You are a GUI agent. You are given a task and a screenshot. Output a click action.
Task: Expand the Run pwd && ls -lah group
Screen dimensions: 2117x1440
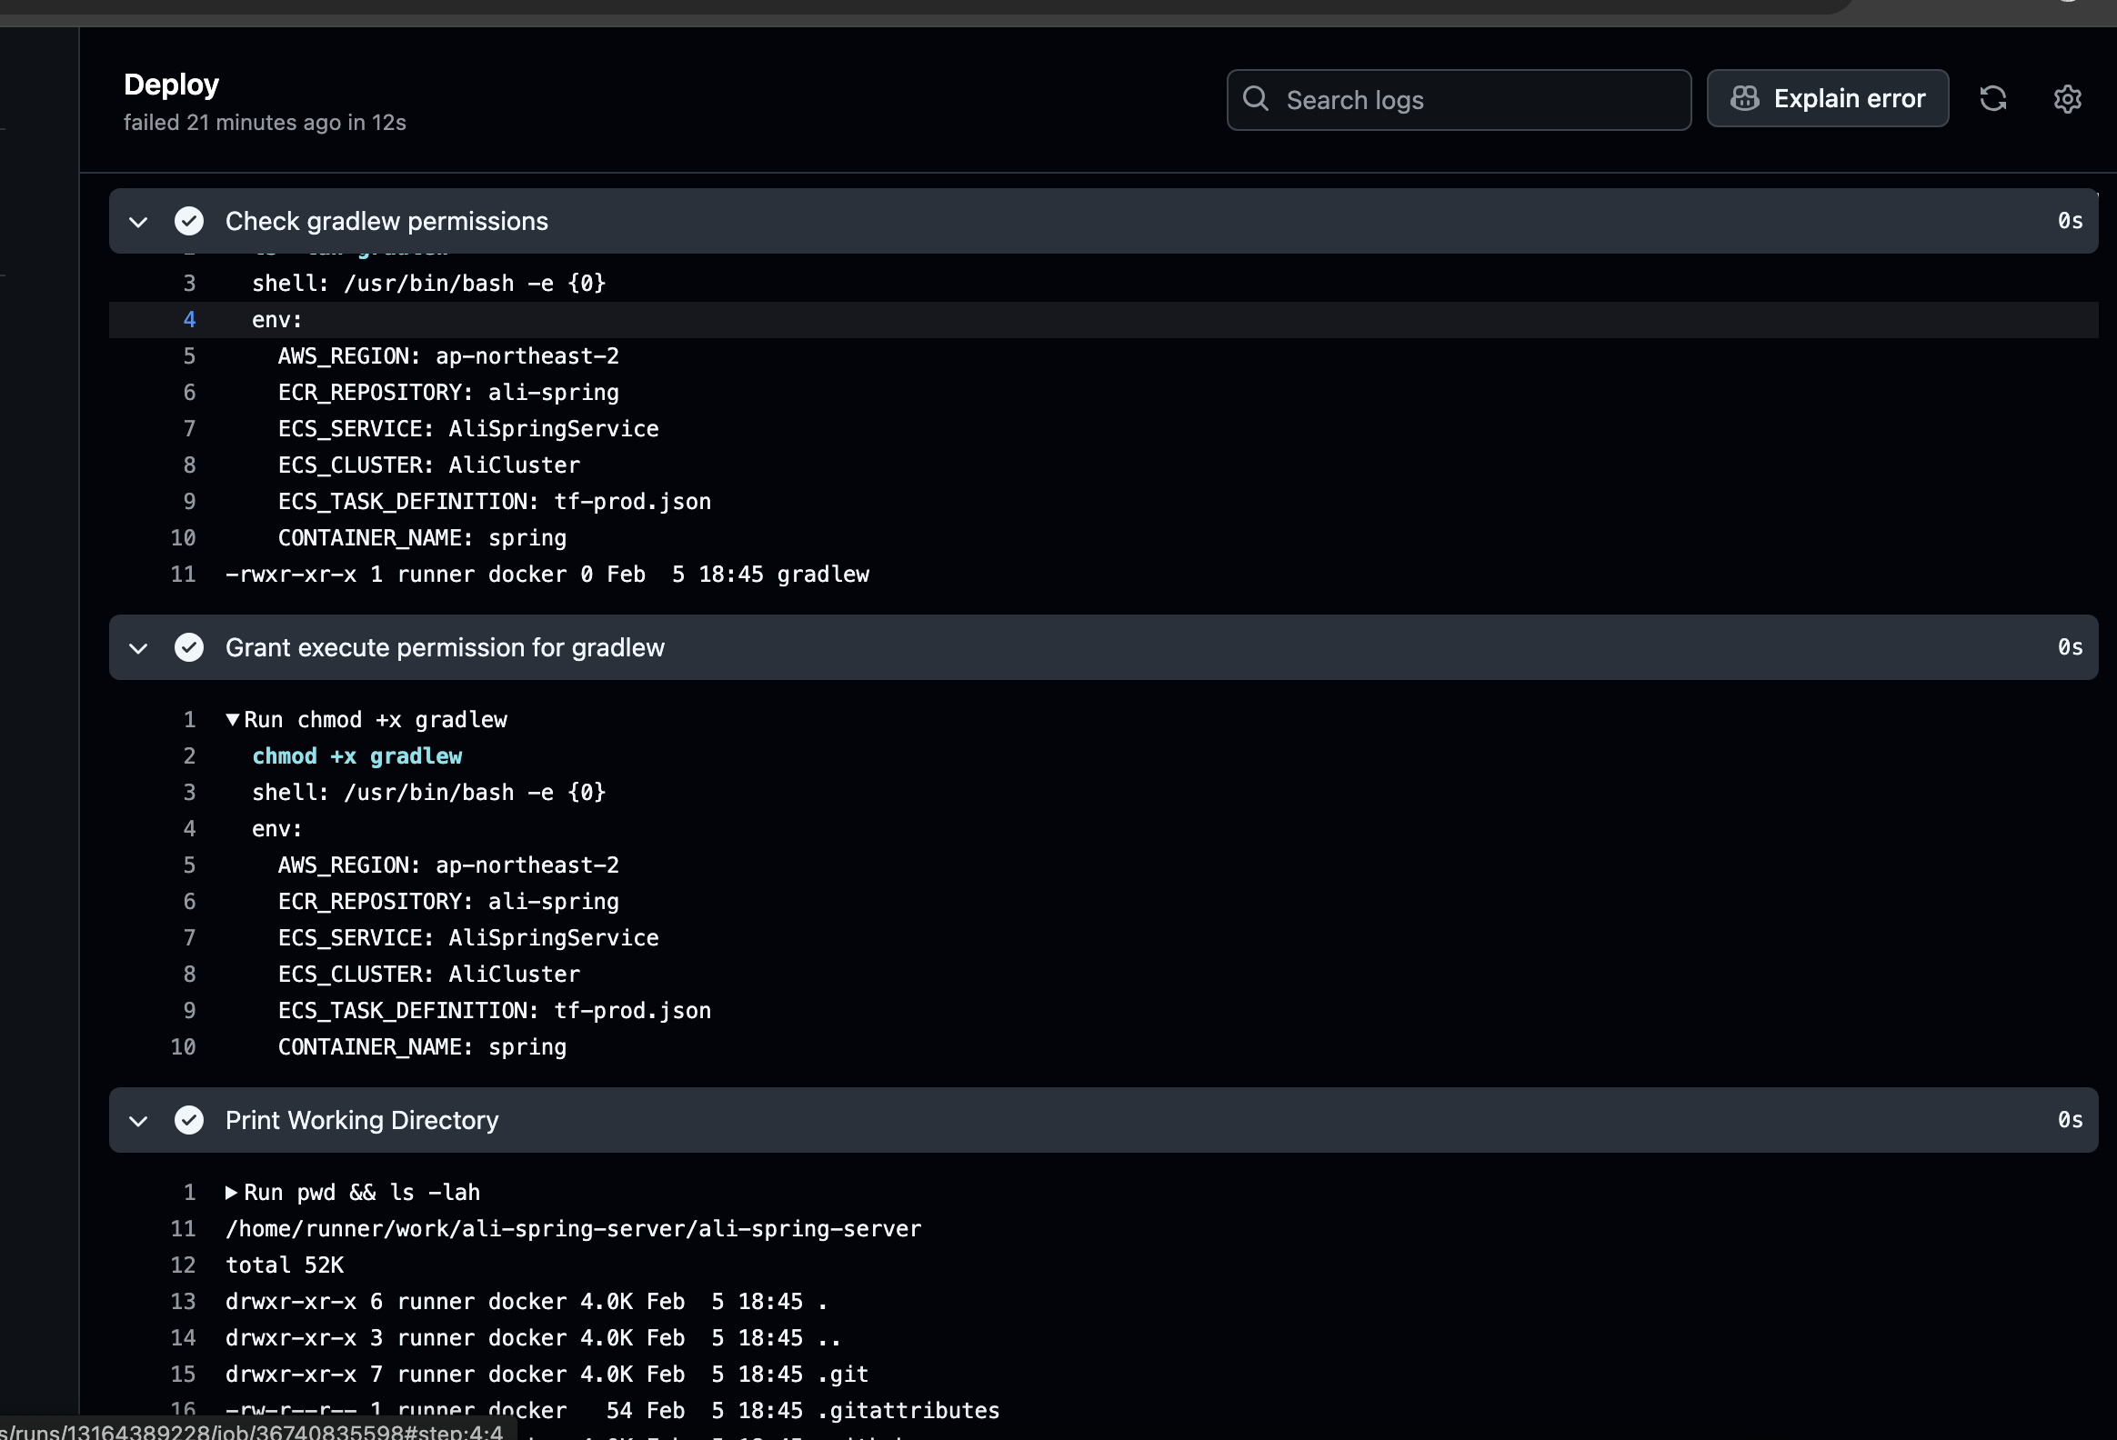[231, 1192]
